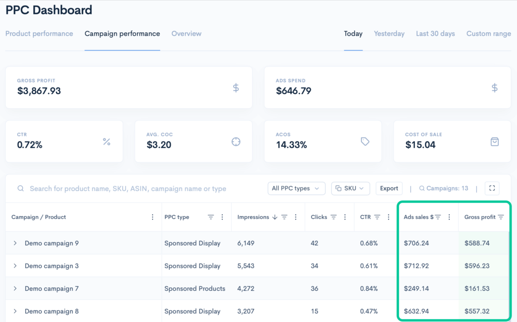Click the percent icon on the CTR card
Image resolution: width=517 pixels, height=322 pixels.
click(107, 142)
